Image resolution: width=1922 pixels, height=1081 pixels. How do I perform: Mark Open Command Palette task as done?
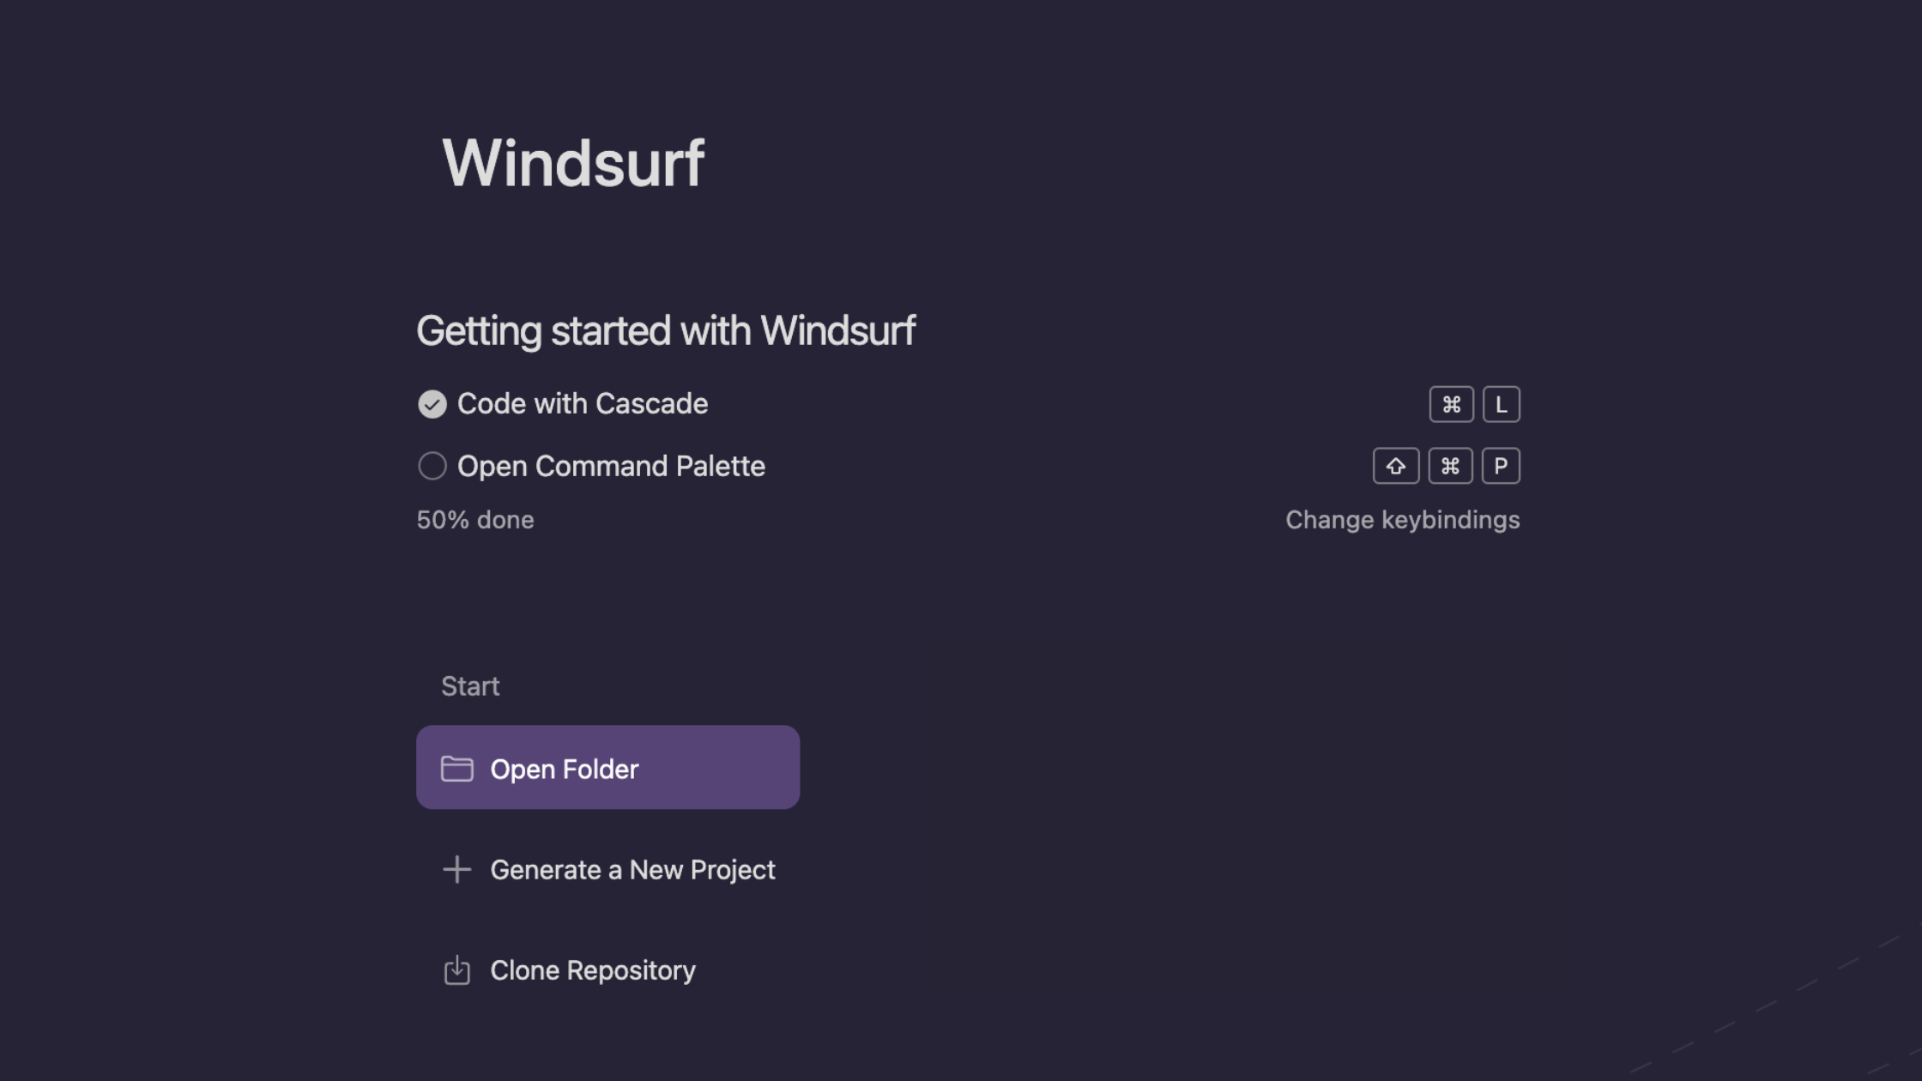433,466
